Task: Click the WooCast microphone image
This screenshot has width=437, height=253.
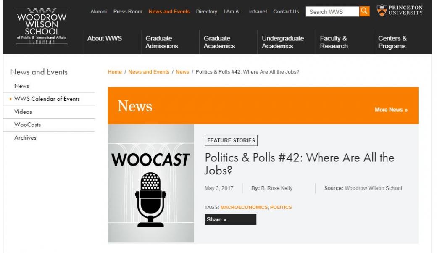Action: coord(150,183)
